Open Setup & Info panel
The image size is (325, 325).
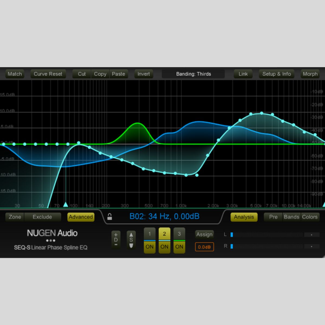(x=276, y=74)
